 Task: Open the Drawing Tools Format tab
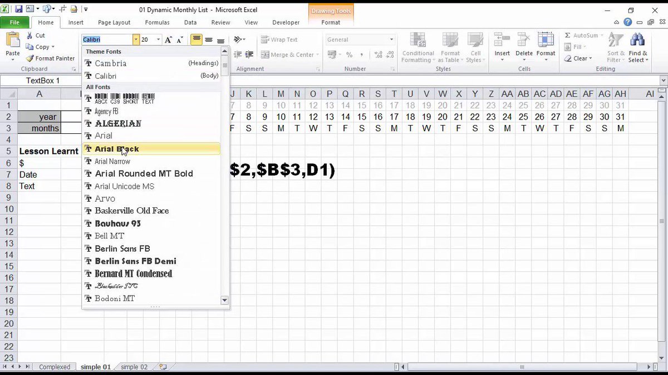click(x=331, y=23)
